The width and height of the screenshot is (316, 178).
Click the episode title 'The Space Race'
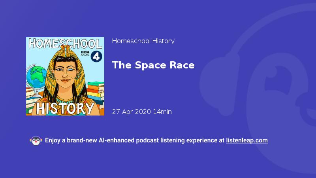153,65
